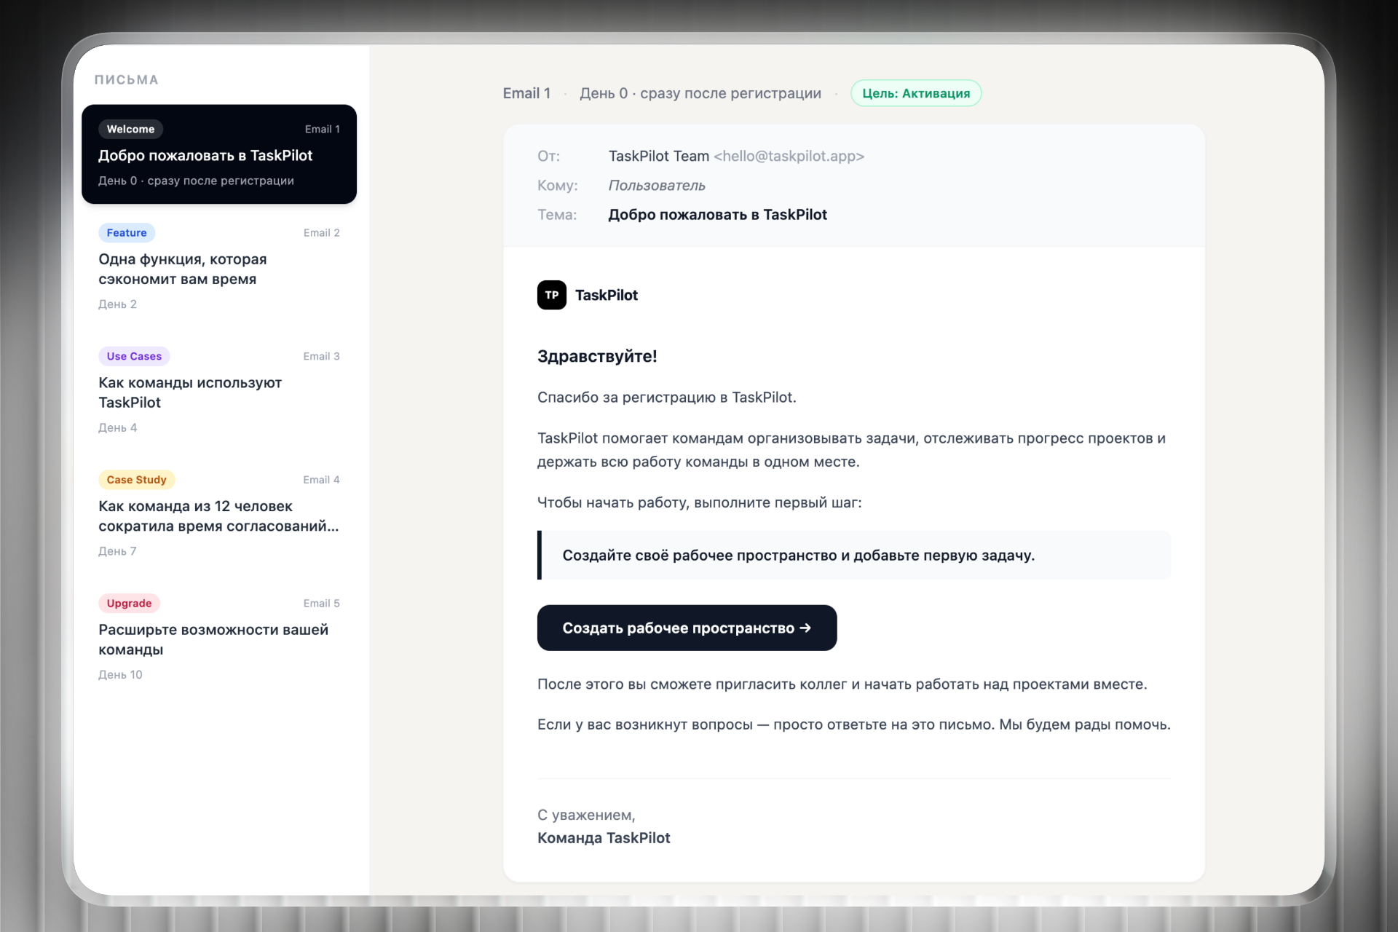Select the Как команда из 12 человек email
This screenshot has height=932, width=1398.
pos(218,516)
